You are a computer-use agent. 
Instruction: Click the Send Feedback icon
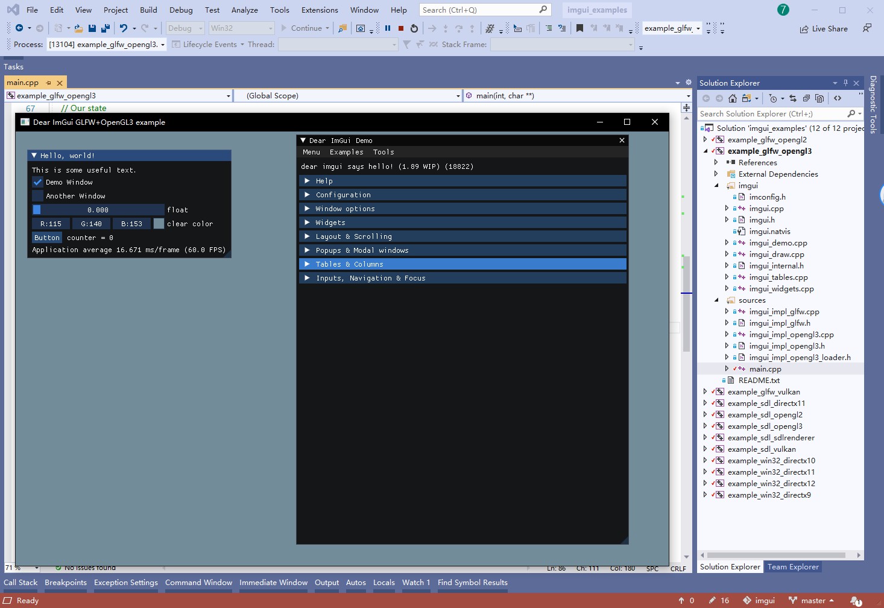pyautogui.click(x=867, y=28)
